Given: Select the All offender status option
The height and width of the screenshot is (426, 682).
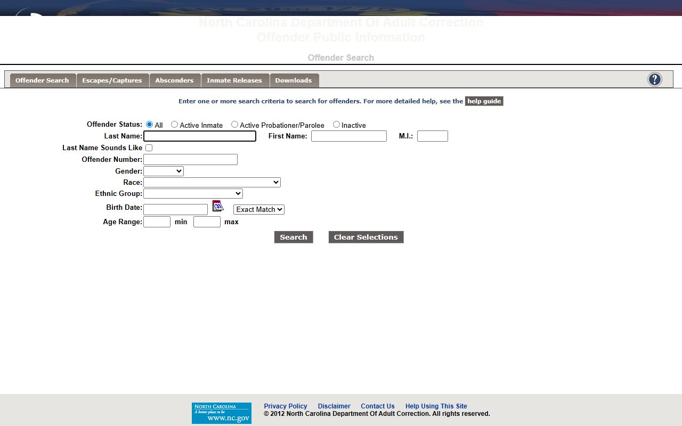Looking at the screenshot, I should click(x=149, y=125).
